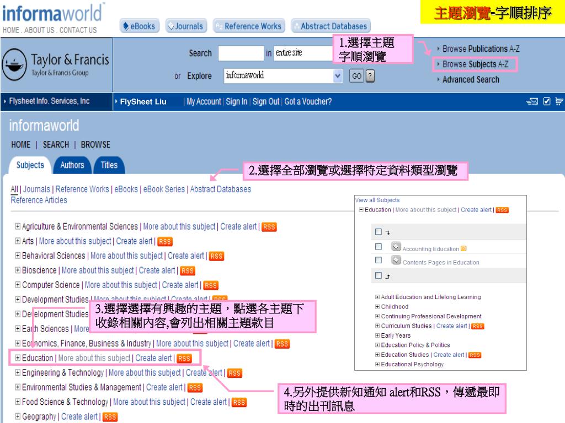Select the BROWSE menu item
This screenshot has width=565, height=423.
(x=95, y=145)
